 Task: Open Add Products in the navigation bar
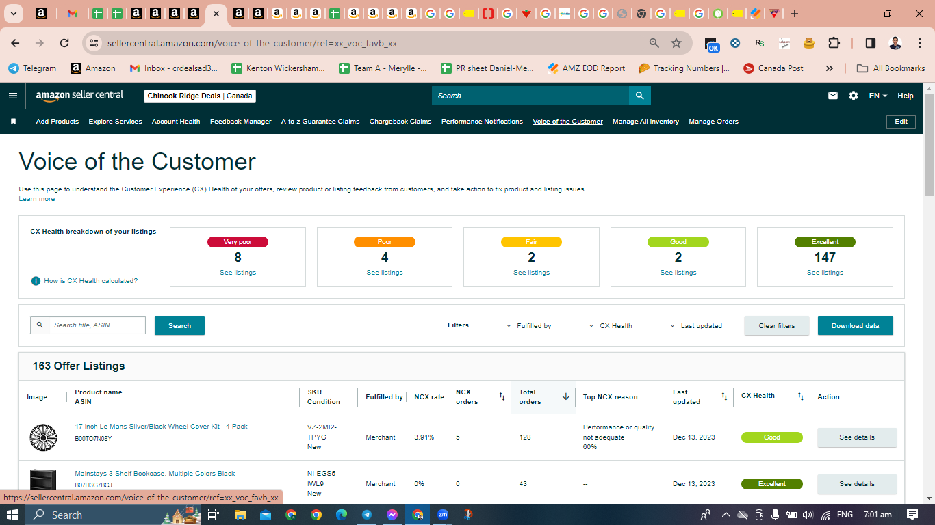pyautogui.click(x=57, y=122)
